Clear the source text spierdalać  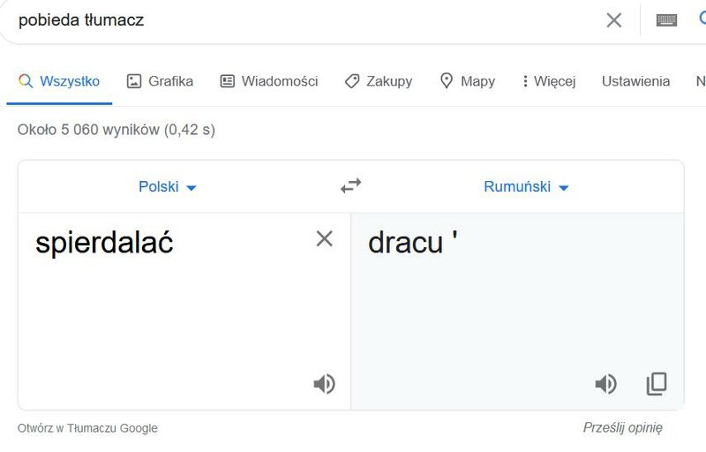324,239
